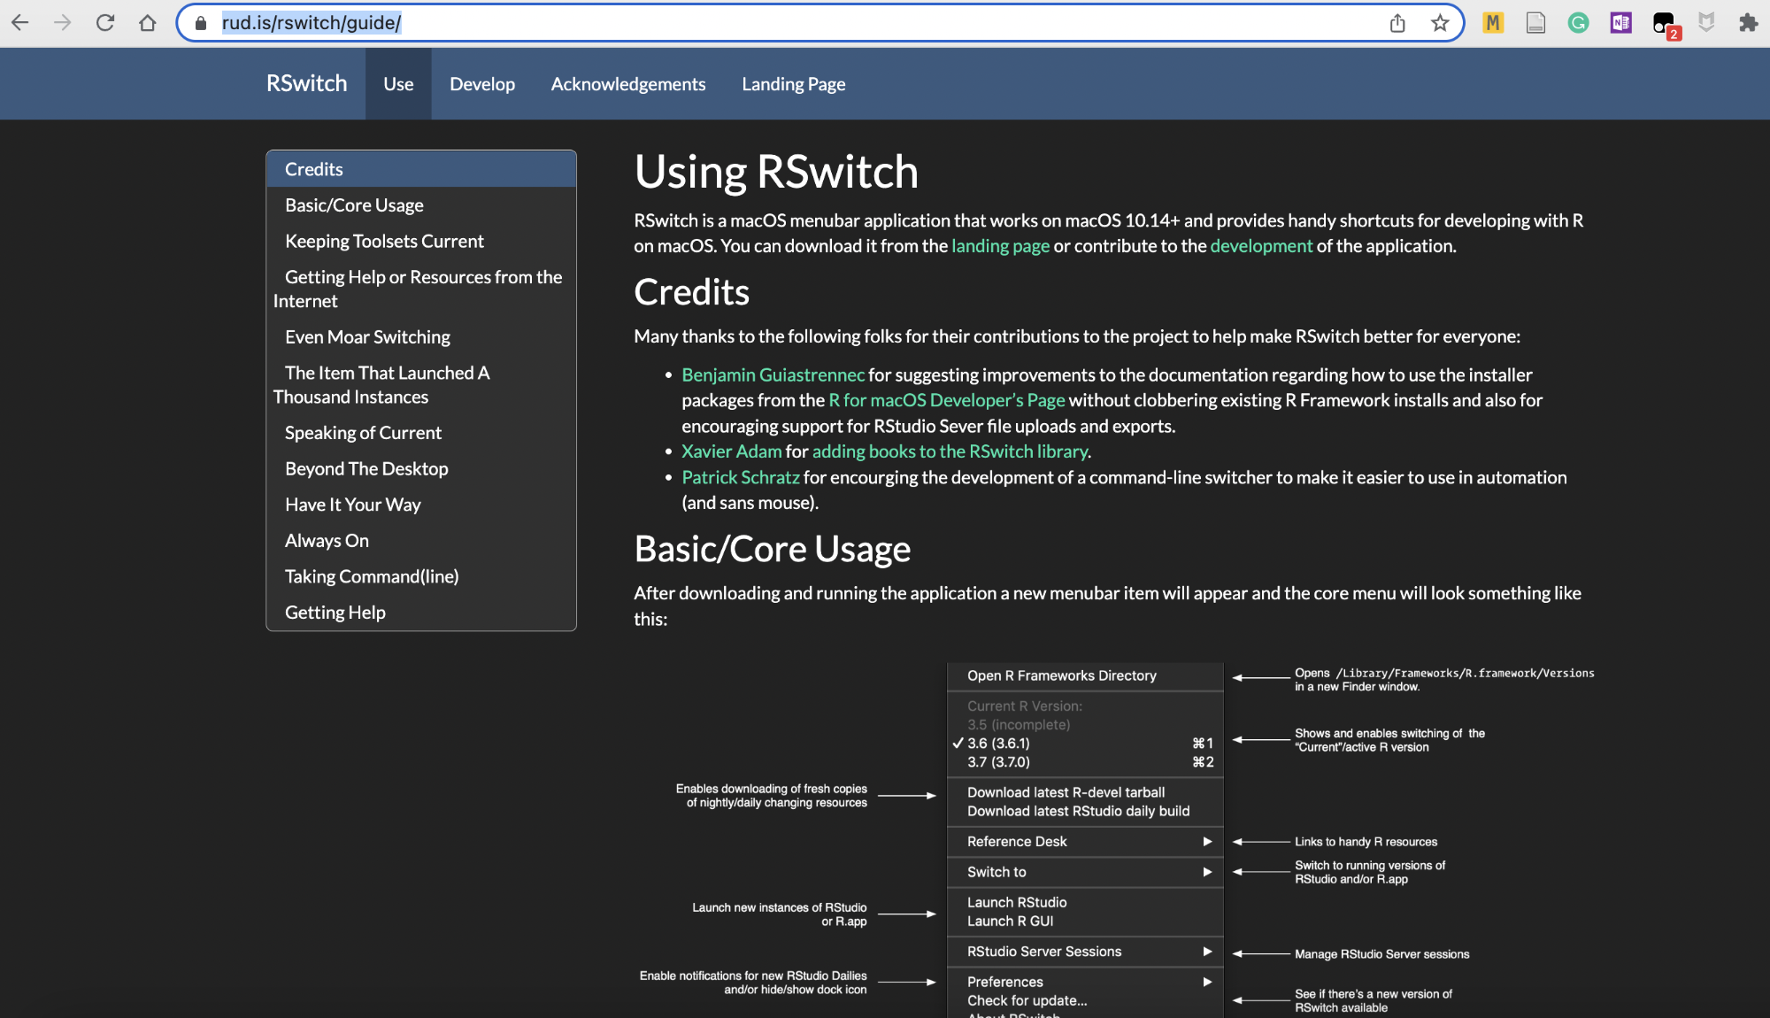Open Getting Help or Resources from the Internet

coord(421,289)
